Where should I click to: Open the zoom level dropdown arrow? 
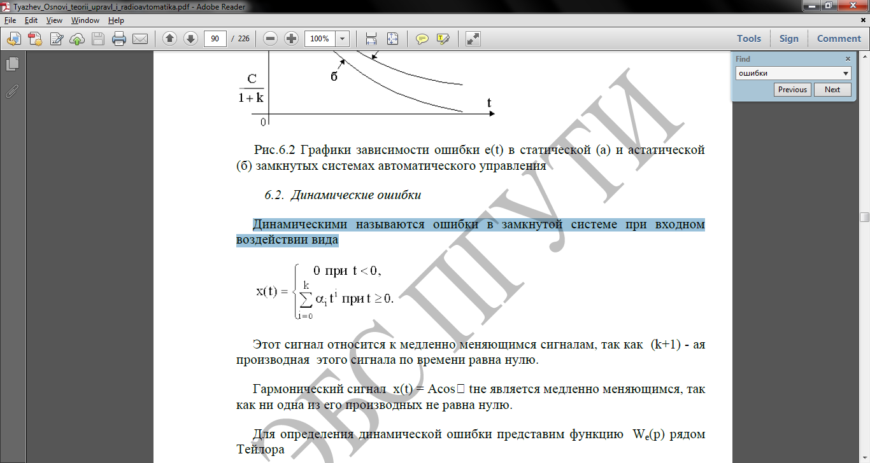[x=343, y=39]
